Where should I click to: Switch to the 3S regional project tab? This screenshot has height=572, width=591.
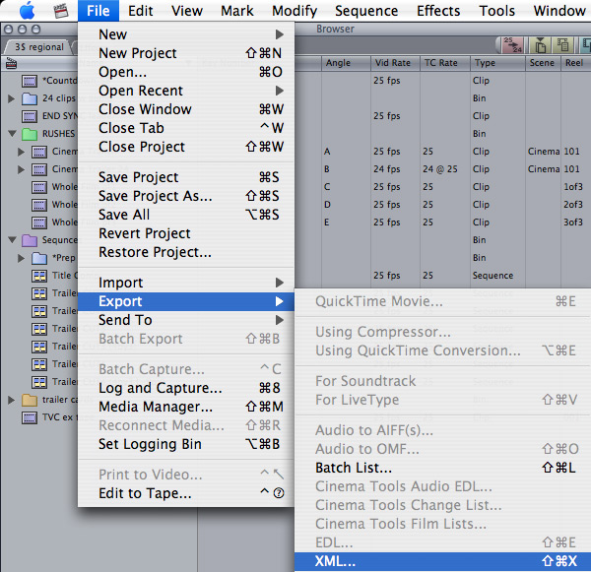(39, 47)
